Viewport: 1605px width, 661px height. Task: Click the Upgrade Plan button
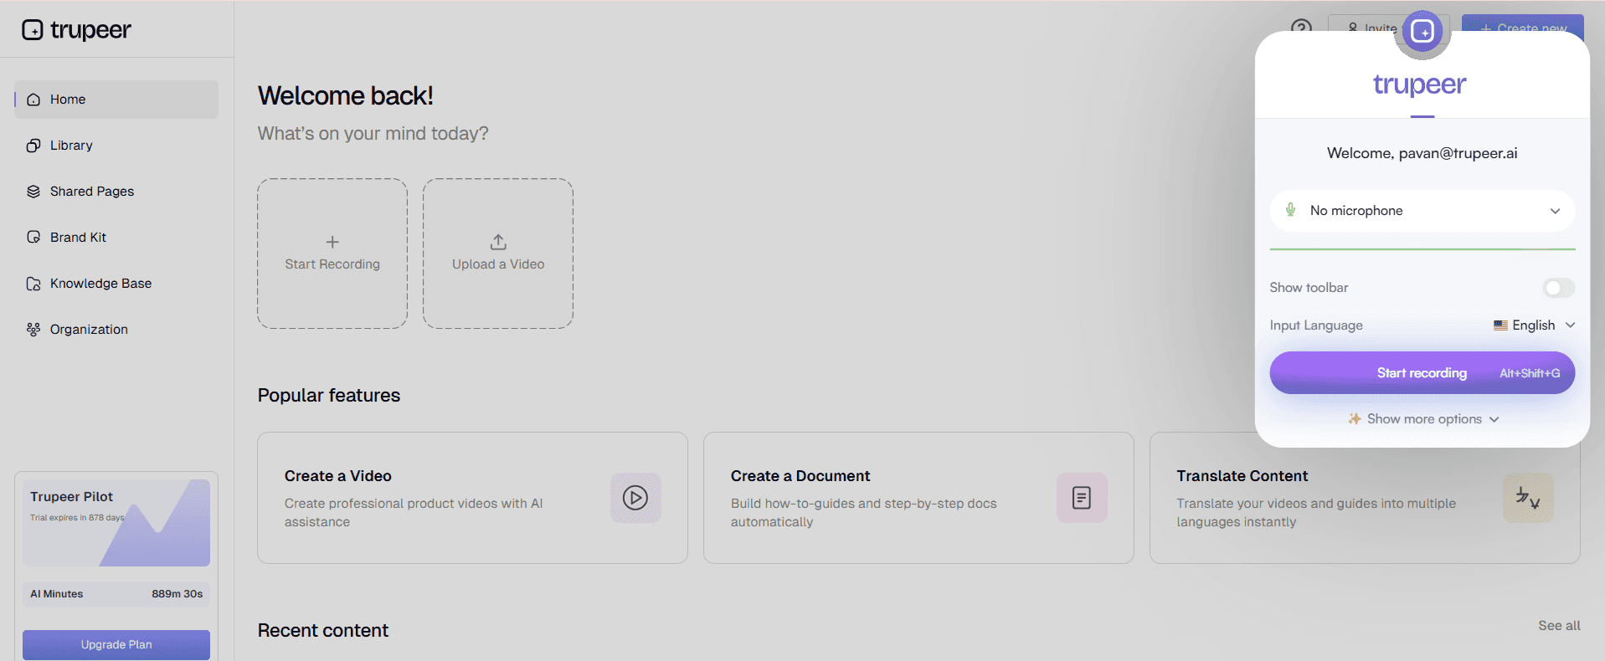(116, 644)
